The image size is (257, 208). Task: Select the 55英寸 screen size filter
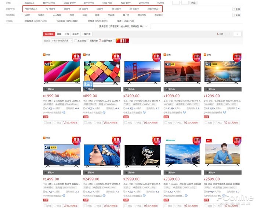[99, 9]
